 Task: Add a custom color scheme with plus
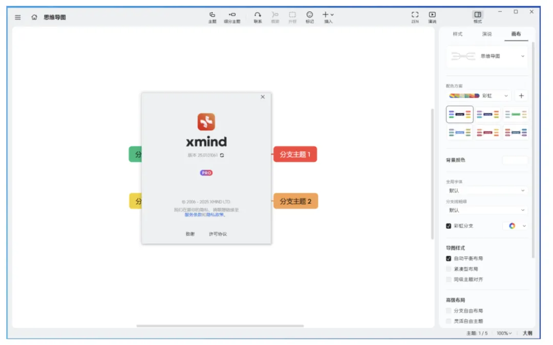point(521,96)
